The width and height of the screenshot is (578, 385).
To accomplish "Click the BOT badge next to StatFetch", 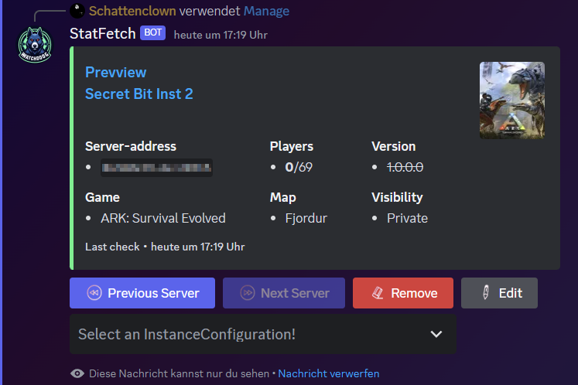I will click(153, 33).
